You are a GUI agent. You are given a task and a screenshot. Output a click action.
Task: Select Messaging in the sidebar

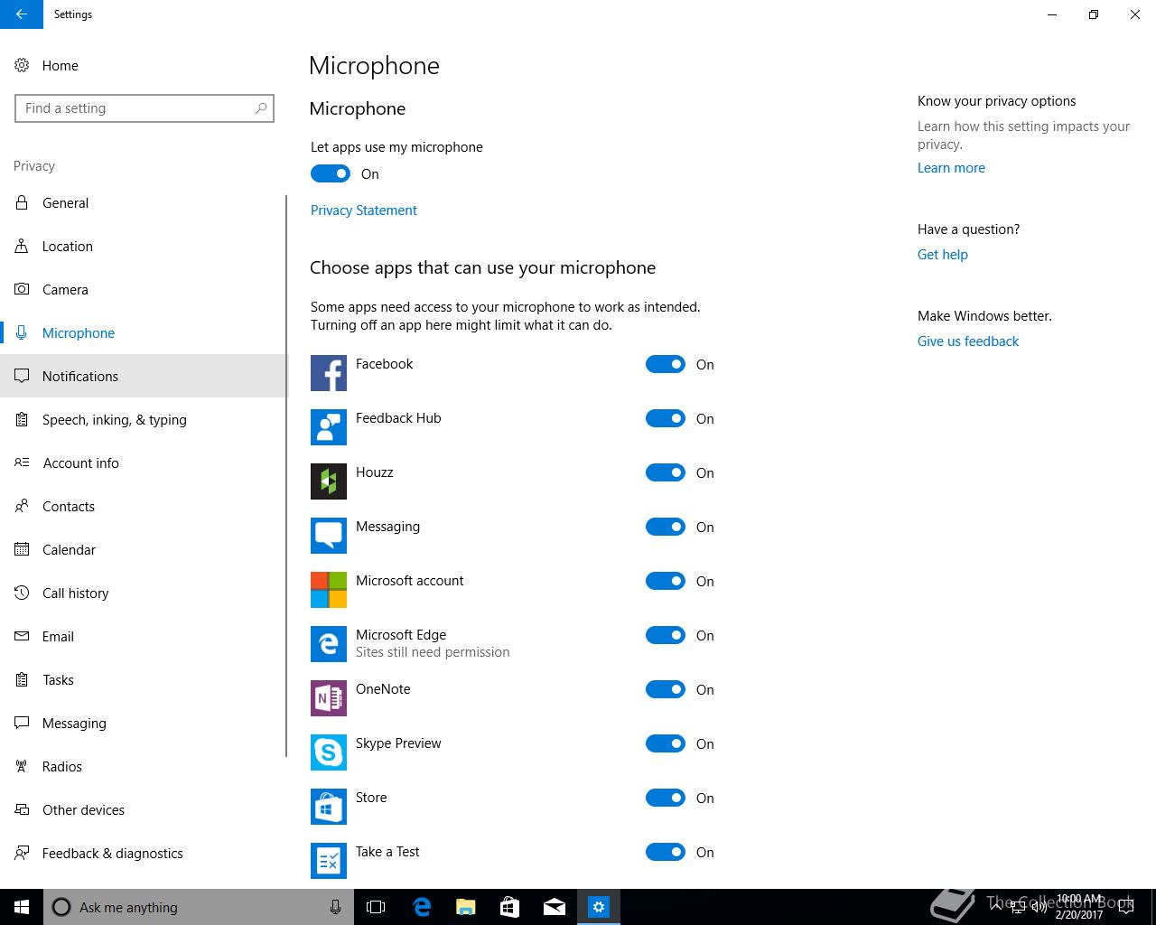[x=143, y=723]
